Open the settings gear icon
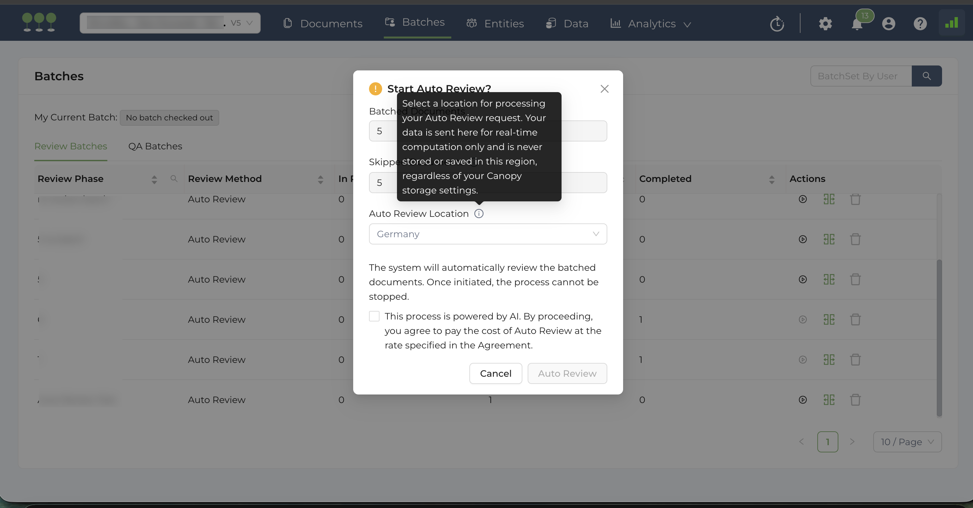The width and height of the screenshot is (973, 508). click(x=825, y=24)
